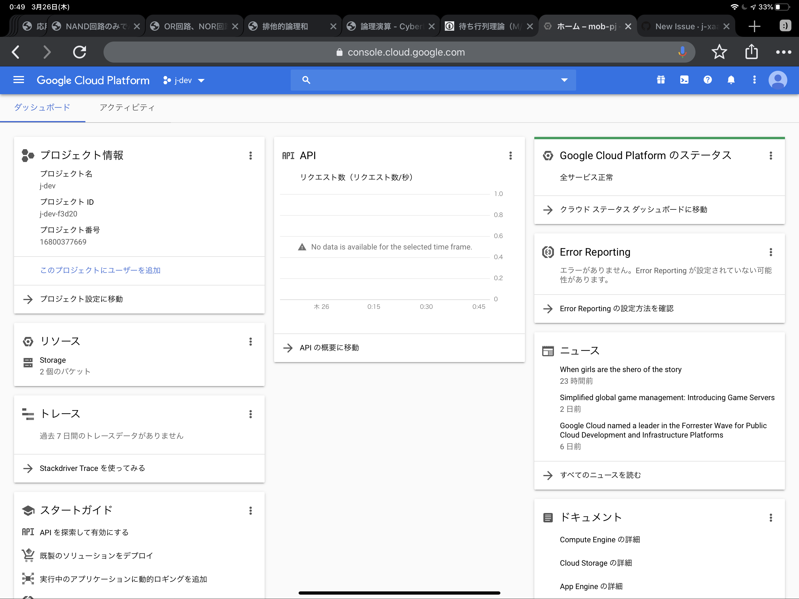
Task: Click the free trial gift icon
Action: tap(661, 80)
